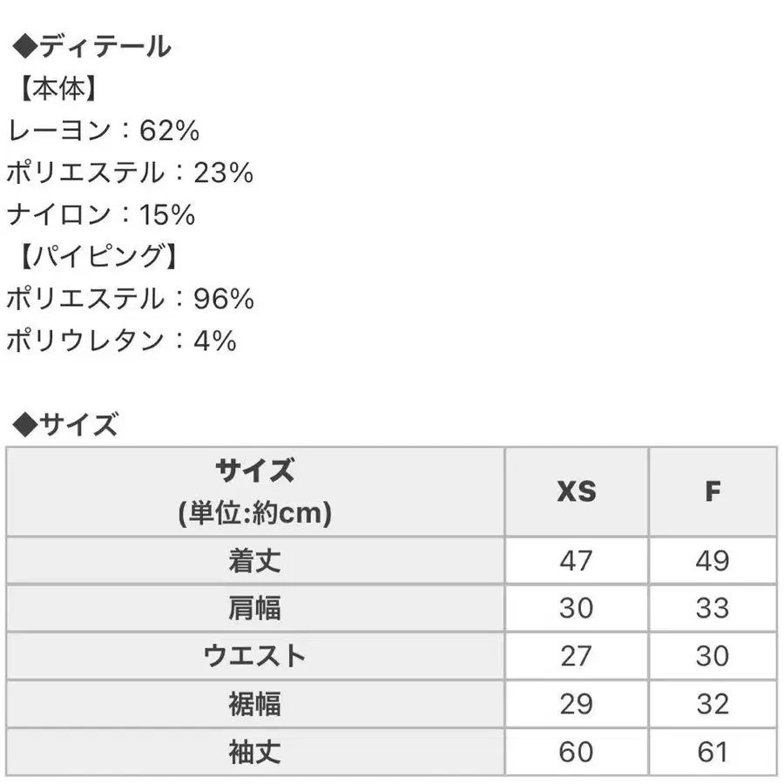Viewport: 784px width, 784px height.
Task: Click the 着丈 row label
Action: [x=254, y=561]
